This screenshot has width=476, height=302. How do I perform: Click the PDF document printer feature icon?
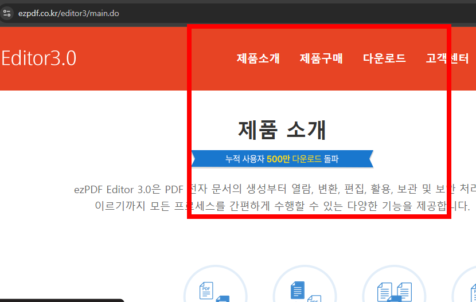[x=215, y=284]
